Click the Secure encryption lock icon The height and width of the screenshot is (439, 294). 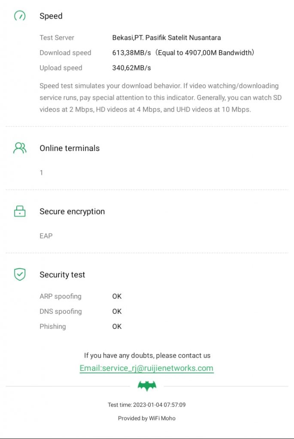[20, 211]
